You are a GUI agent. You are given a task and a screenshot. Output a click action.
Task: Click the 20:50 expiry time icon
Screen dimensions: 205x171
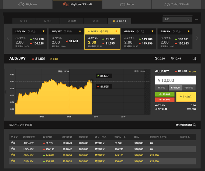click(156, 58)
